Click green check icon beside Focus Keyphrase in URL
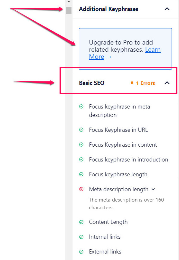 [81, 130]
